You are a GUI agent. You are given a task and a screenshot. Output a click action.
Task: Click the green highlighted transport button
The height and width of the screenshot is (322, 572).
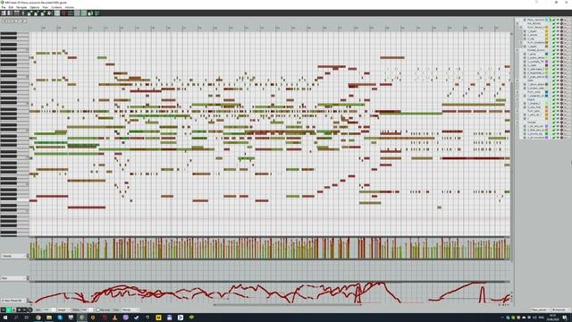tap(9, 310)
